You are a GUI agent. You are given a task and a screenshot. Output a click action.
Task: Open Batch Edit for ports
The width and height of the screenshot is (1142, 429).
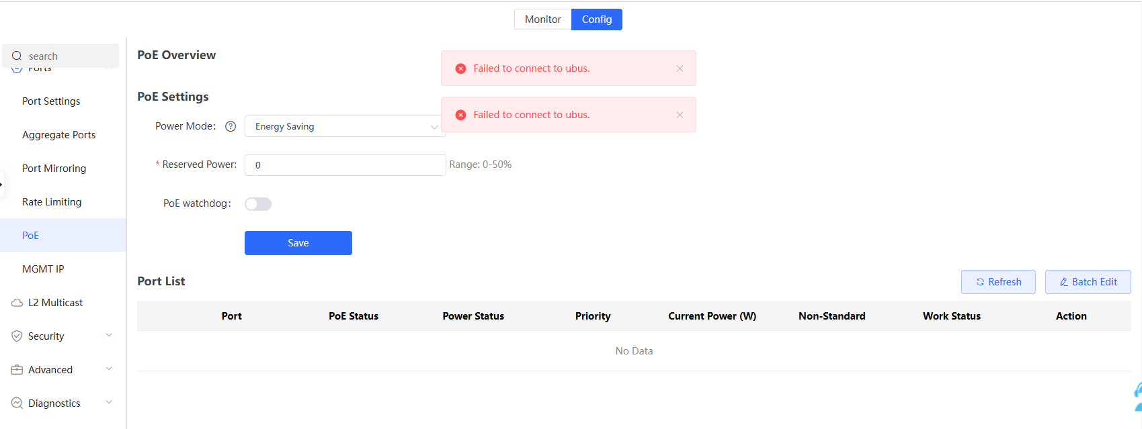(1088, 282)
